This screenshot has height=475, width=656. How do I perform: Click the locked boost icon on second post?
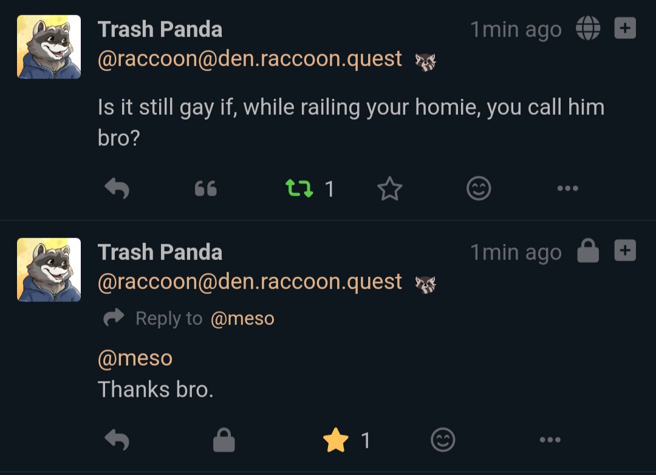(224, 440)
